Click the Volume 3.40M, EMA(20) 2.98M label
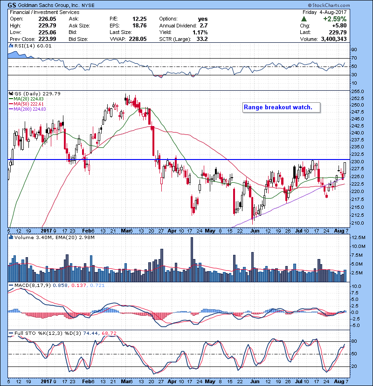 coord(54,237)
